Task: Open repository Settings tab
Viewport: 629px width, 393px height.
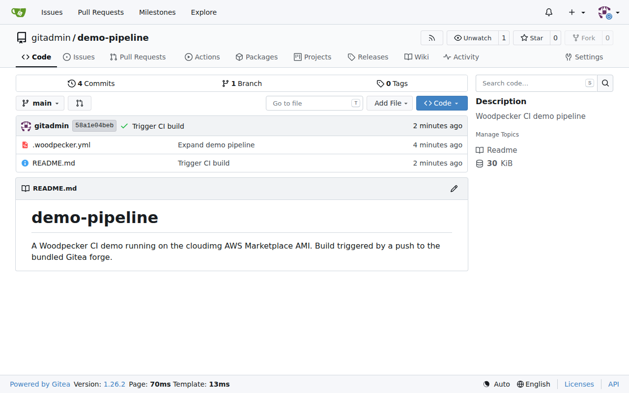Action: click(584, 57)
